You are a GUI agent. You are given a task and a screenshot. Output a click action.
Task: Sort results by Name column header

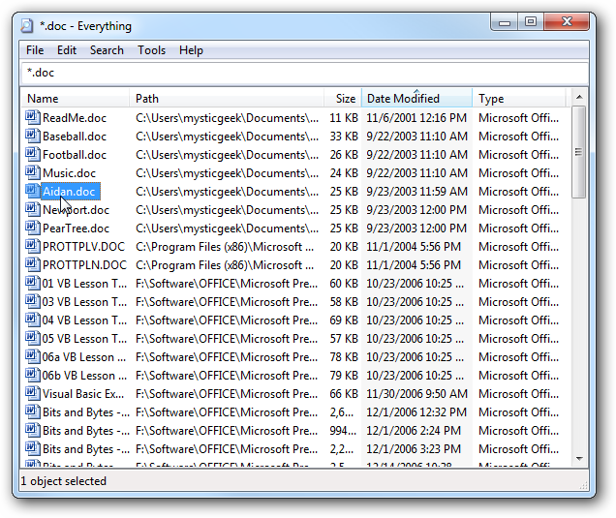pyautogui.click(x=76, y=98)
